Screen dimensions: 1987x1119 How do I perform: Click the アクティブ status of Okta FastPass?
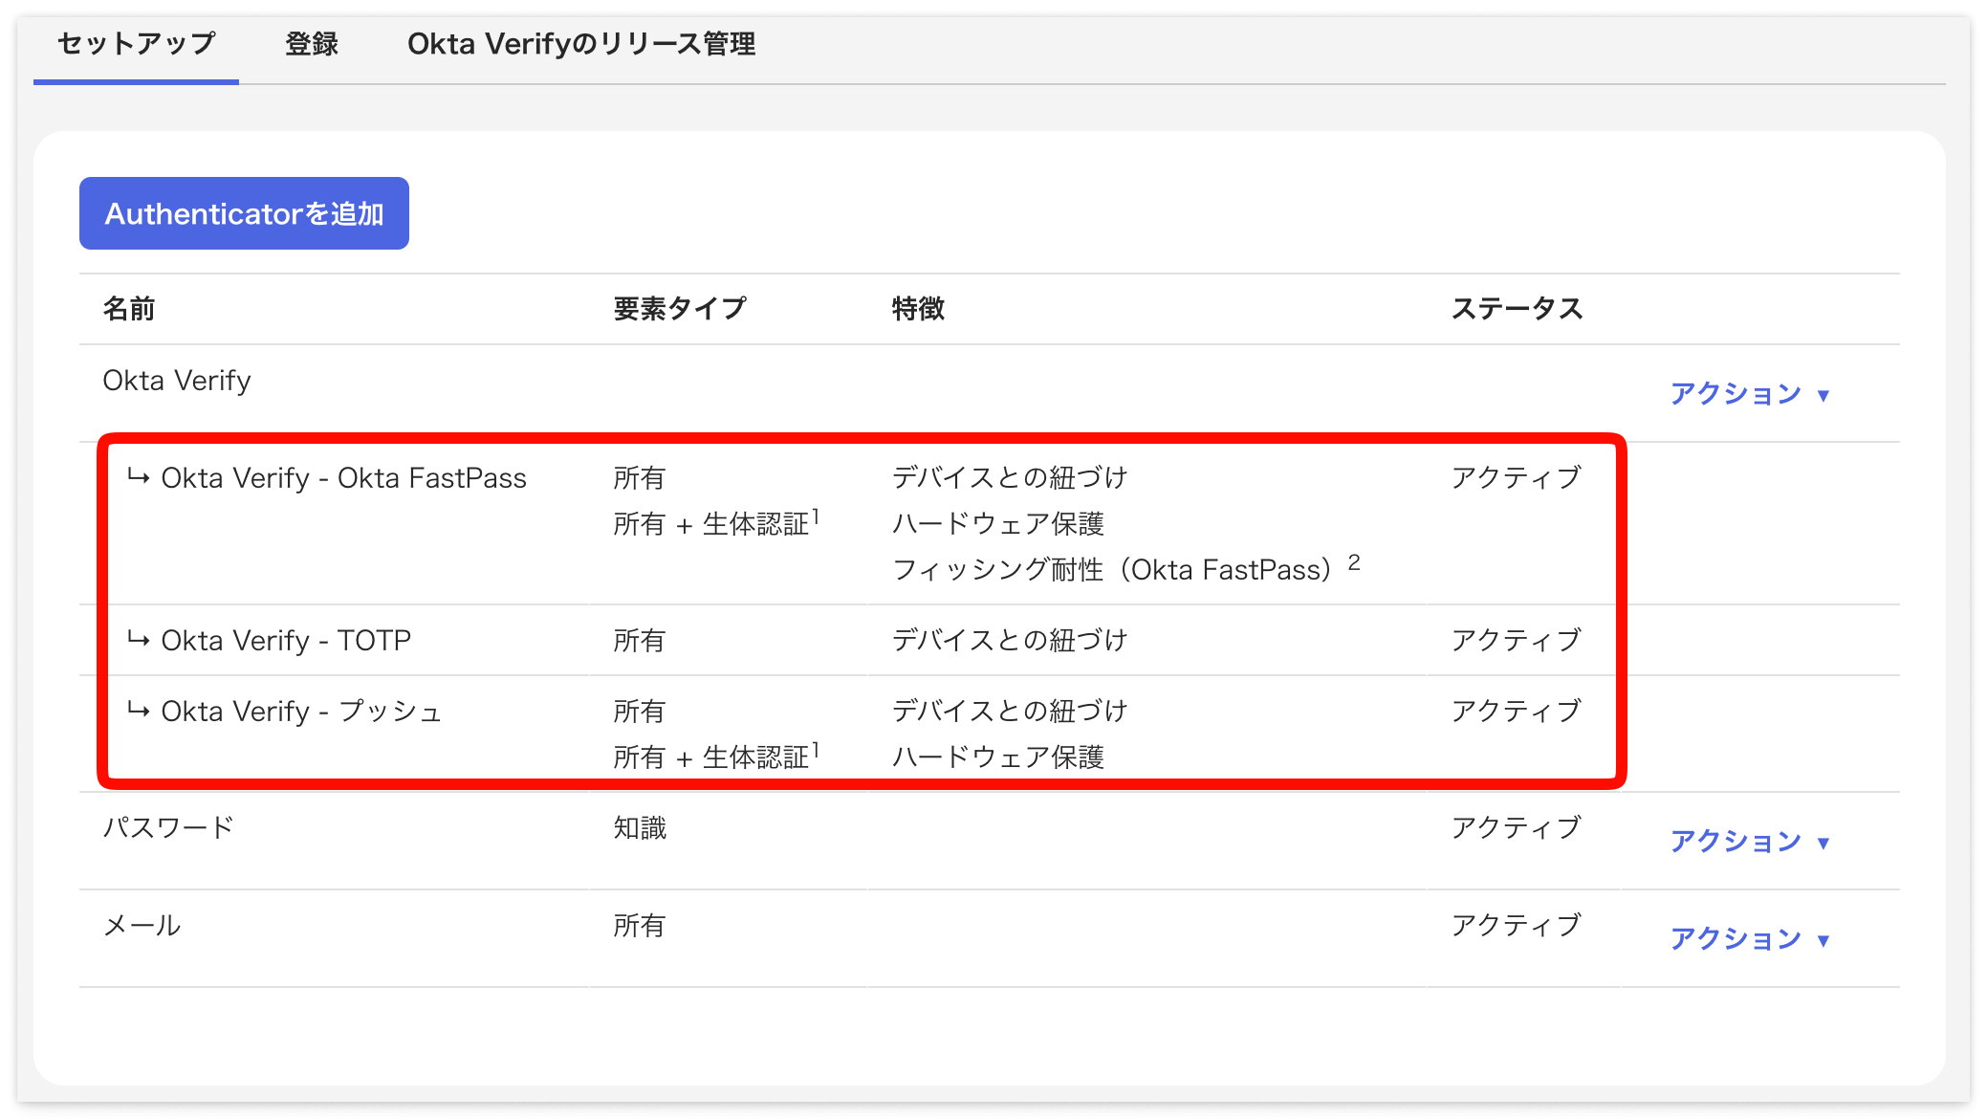tap(1517, 478)
